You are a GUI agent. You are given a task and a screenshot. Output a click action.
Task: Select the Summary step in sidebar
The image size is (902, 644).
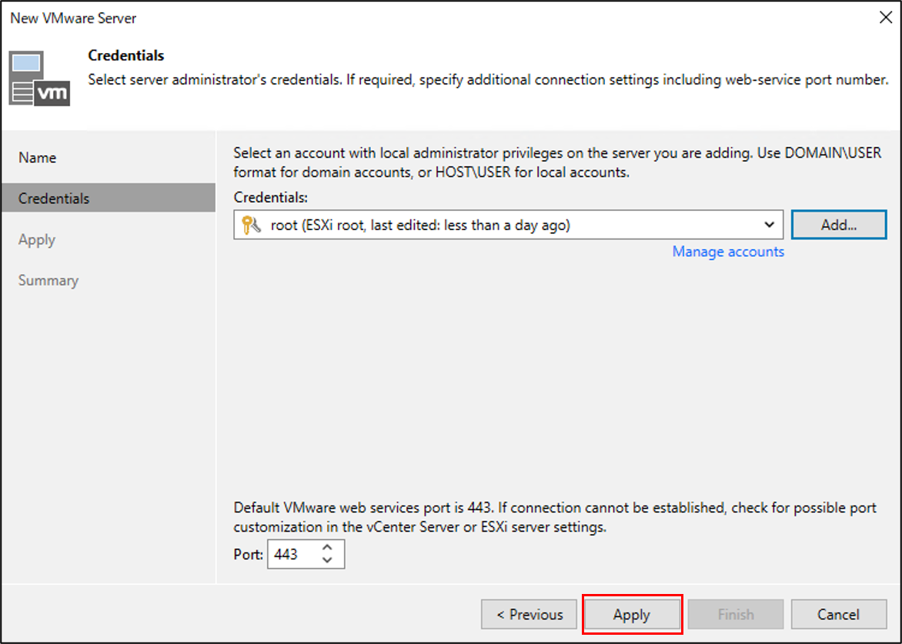pos(48,280)
